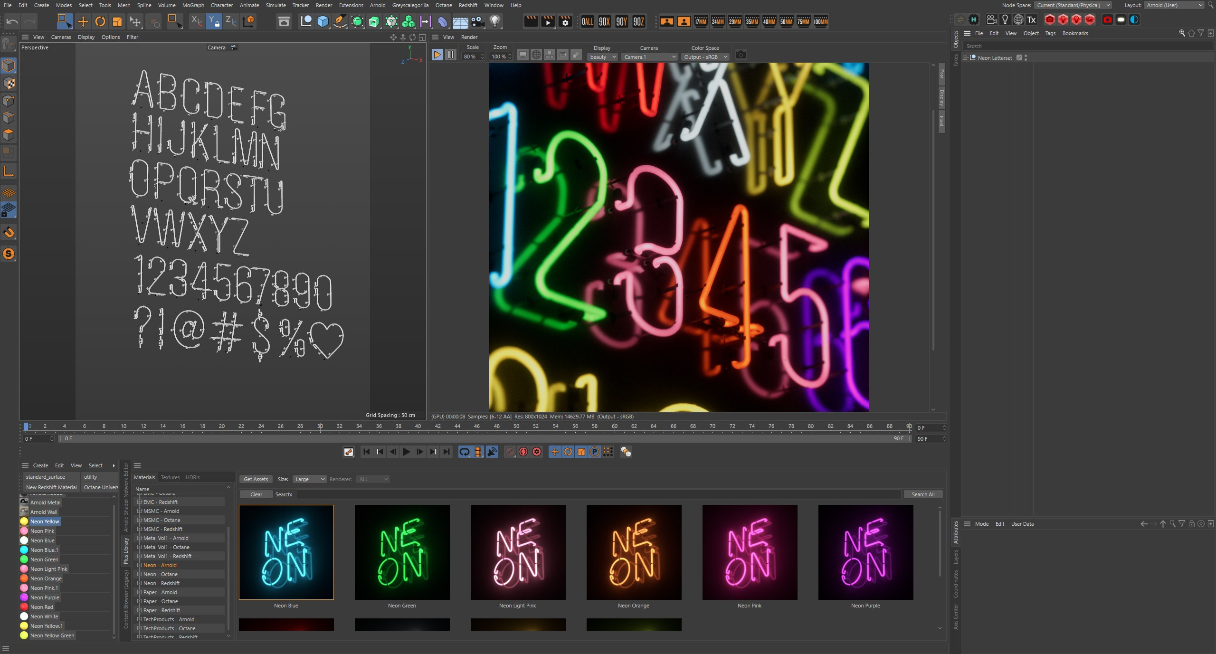
Task: Click the Snap S icon in left sidebar
Action: (9, 254)
